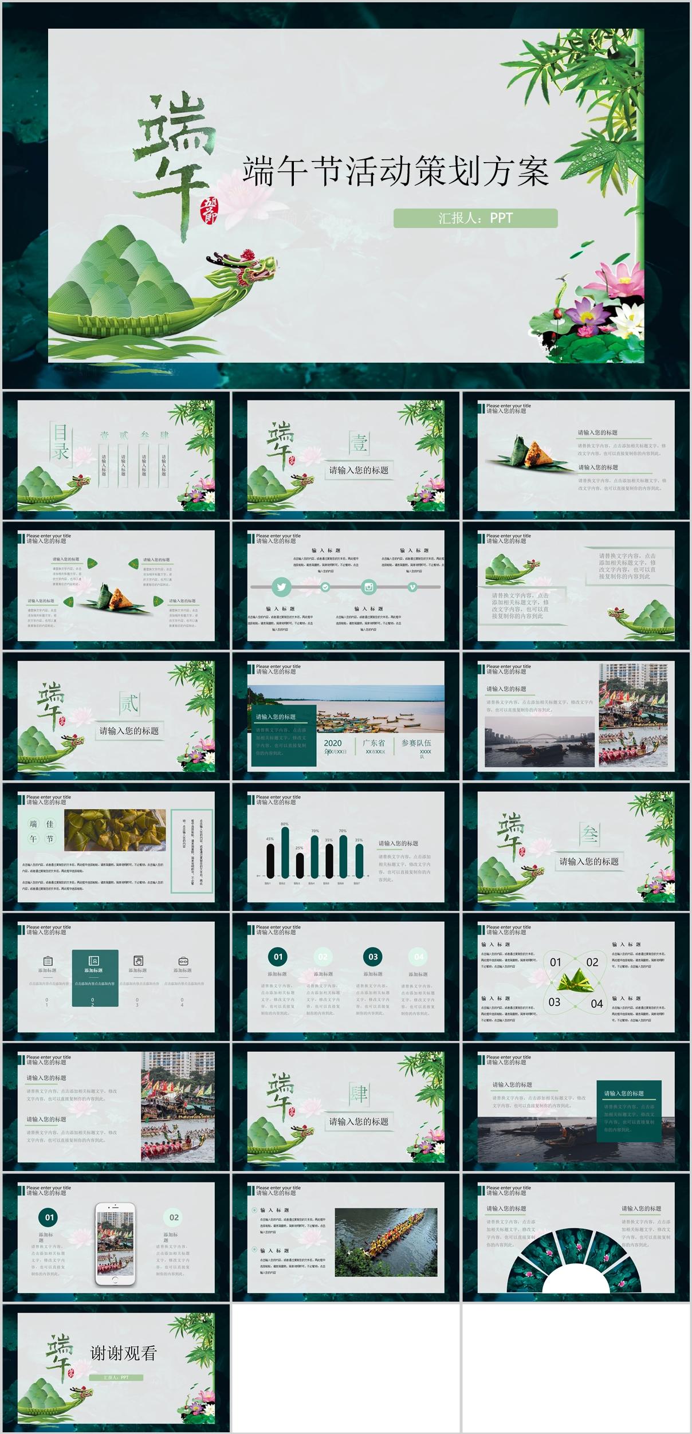The width and height of the screenshot is (692, 1434).
Task: Click the checkmark circle icon on the timeline
Action: pyautogui.click(x=325, y=587)
